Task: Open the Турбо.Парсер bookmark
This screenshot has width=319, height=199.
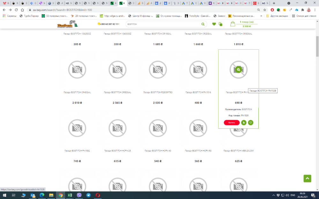Action: pos(29,16)
